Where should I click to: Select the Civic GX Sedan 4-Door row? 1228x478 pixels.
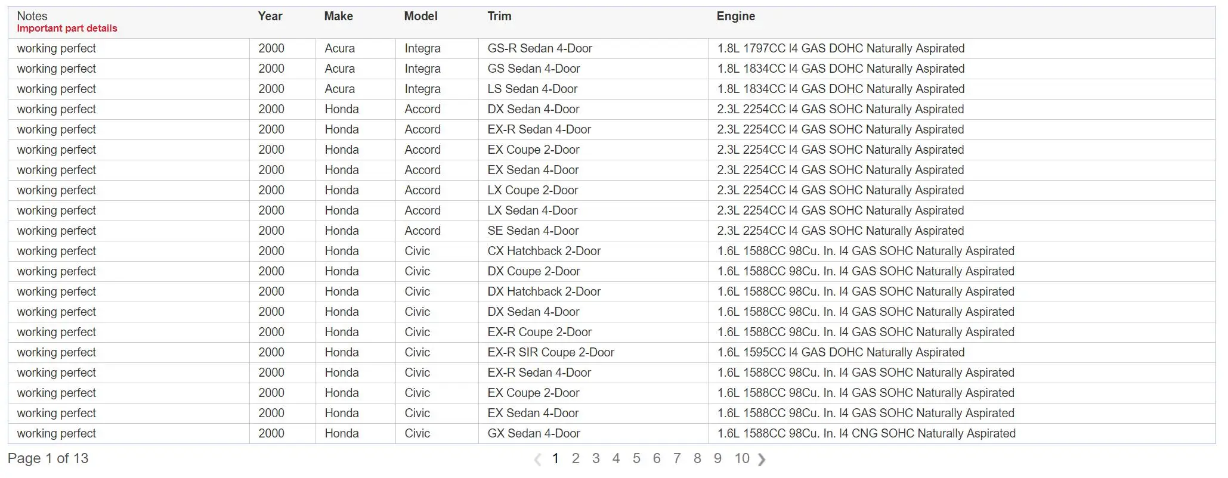[x=612, y=433]
